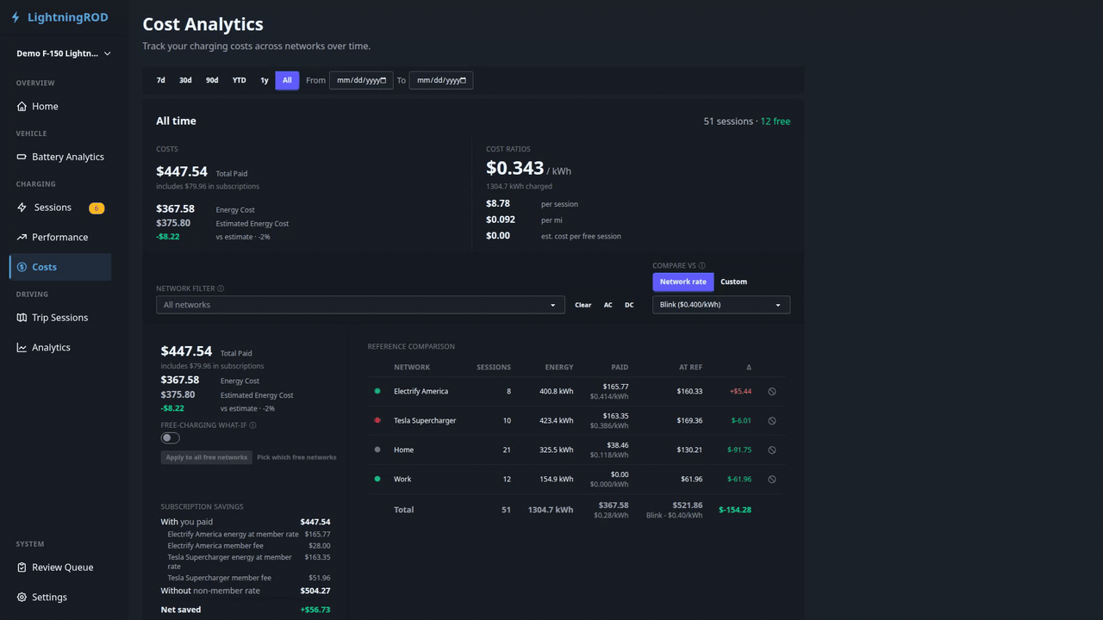
Task: Select the 90d time range tab
Action: tap(212, 80)
